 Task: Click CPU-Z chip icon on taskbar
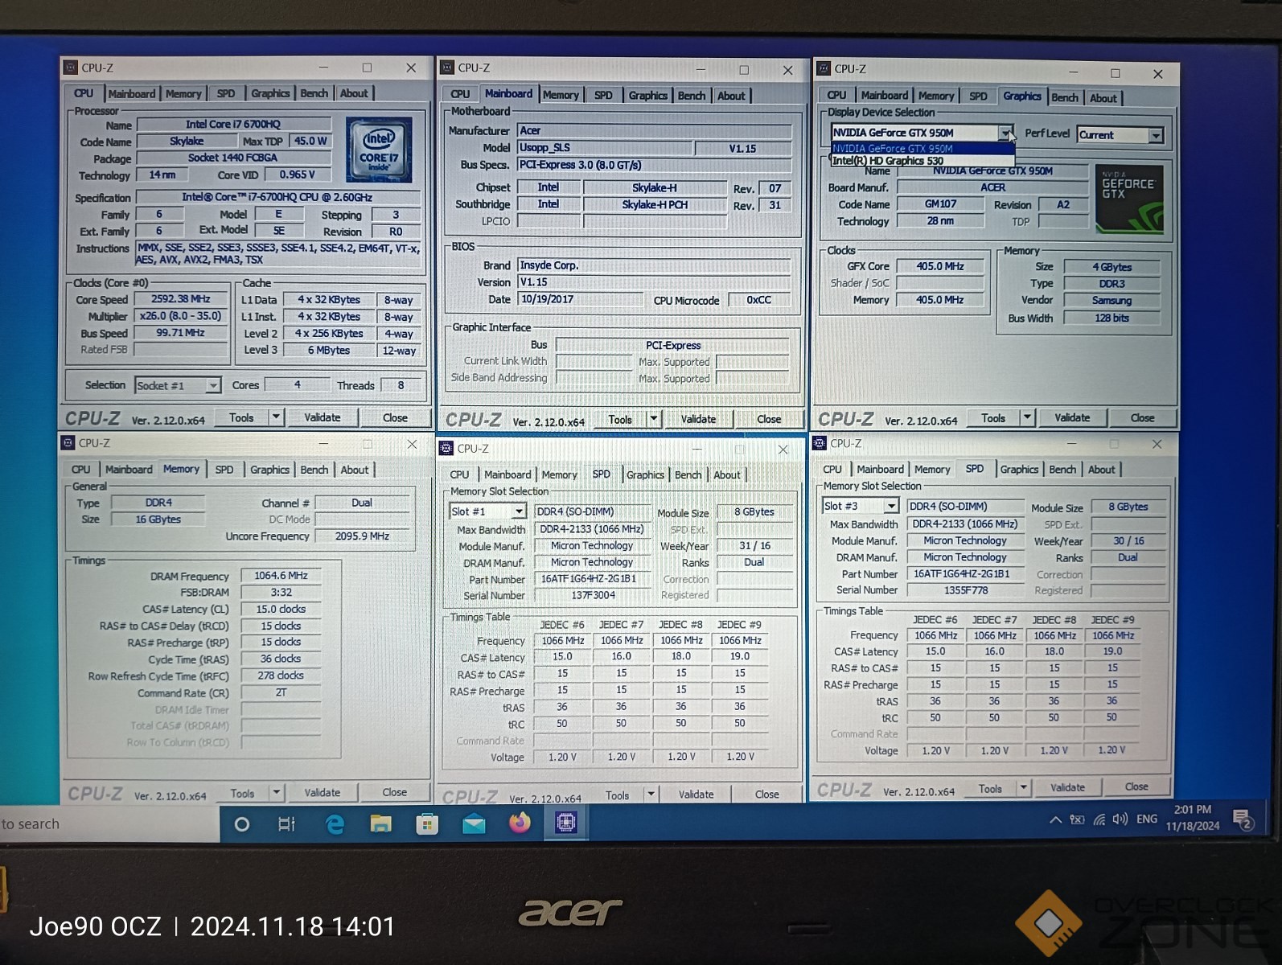click(566, 823)
